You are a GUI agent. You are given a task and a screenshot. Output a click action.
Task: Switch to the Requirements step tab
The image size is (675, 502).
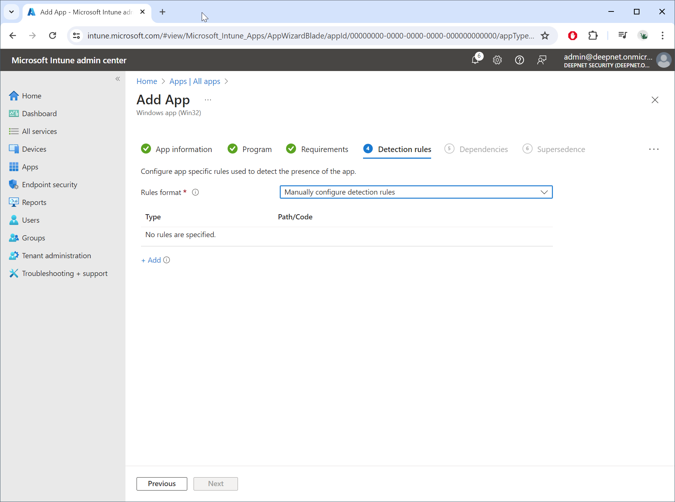[324, 149]
